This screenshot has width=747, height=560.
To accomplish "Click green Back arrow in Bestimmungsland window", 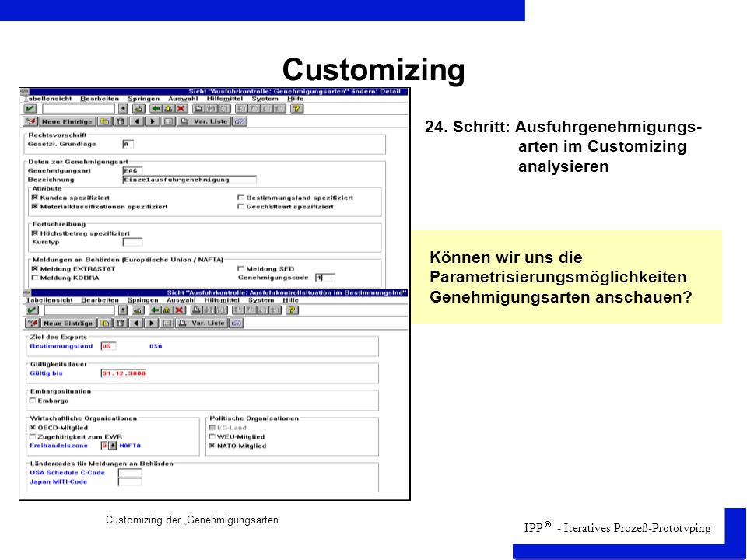I will tap(155, 310).
